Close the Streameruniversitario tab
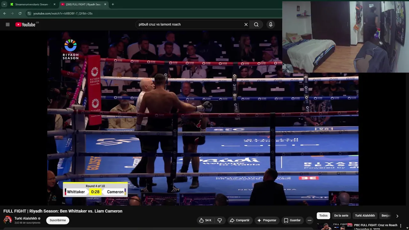 tap(54, 4)
